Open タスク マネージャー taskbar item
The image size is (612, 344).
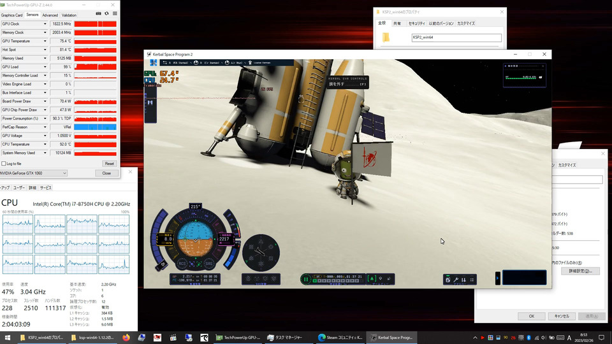coord(289,338)
